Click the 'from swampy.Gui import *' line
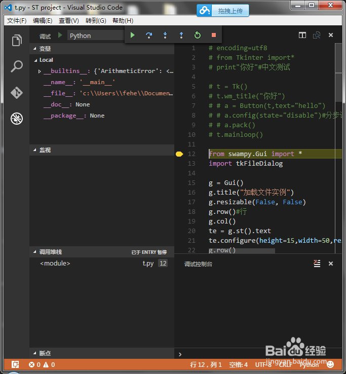This screenshot has width=346, height=374. pos(255,154)
